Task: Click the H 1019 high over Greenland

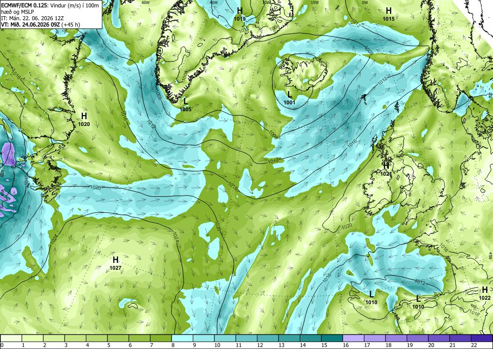Action: tap(240, 14)
